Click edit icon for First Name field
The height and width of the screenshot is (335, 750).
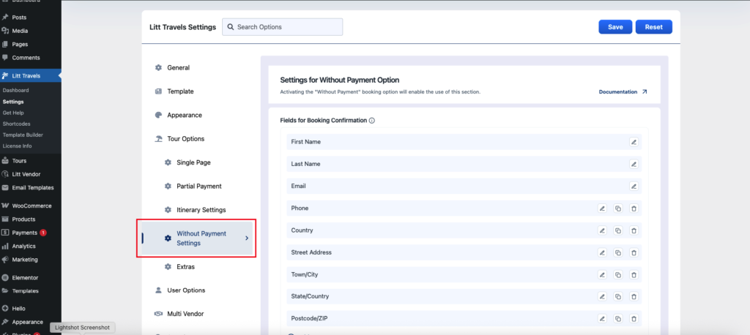(634, 142)
